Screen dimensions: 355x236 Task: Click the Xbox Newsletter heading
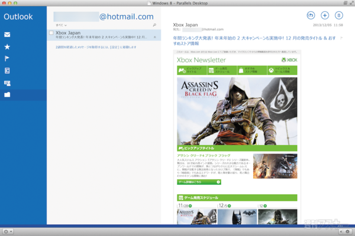click(201, 60)
